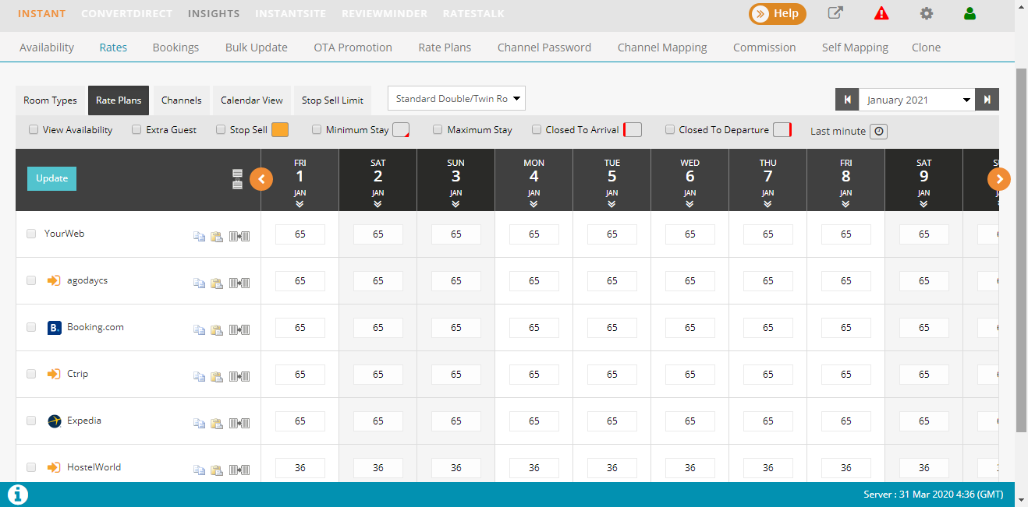This screenshot has height=507, width=1028.
Task: Click the red warning alert icon
Action: pyautogui.click(x=881, y=13)
